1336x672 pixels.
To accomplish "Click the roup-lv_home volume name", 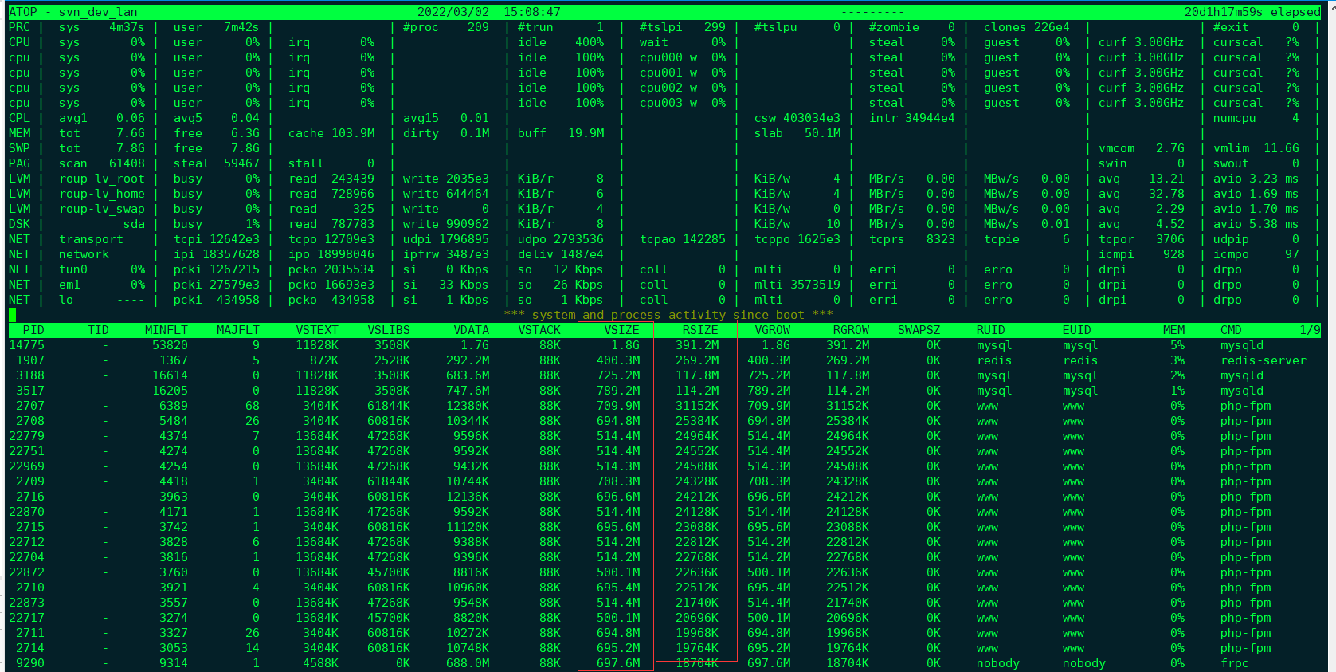I will [x=102, y=194].
